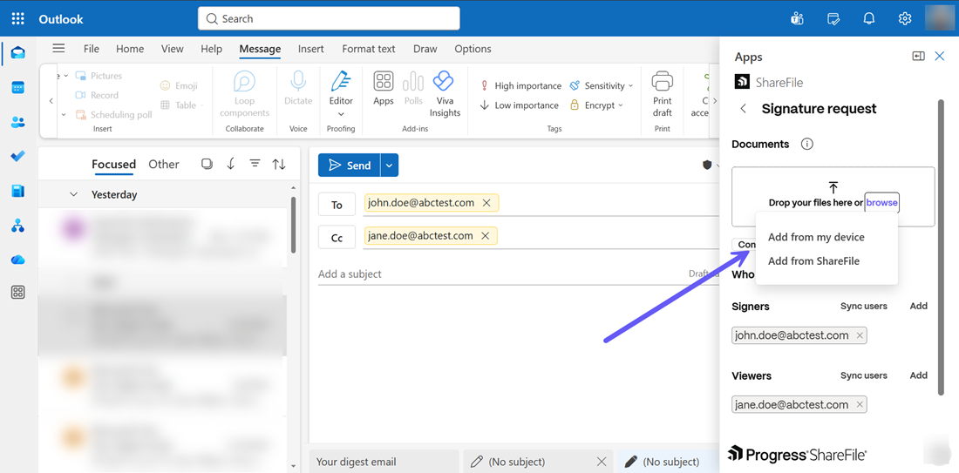Open People in the left sidebar
The width and height of the screenshot is (959, 473).
click(x=18, y=122)
